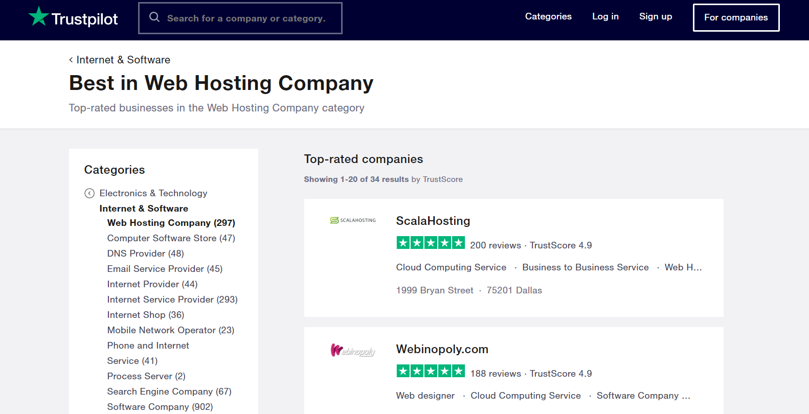The width and height of the screenshot is (809, 414).
Task: Open the Sign up page
Action: [x=656, y=16]
